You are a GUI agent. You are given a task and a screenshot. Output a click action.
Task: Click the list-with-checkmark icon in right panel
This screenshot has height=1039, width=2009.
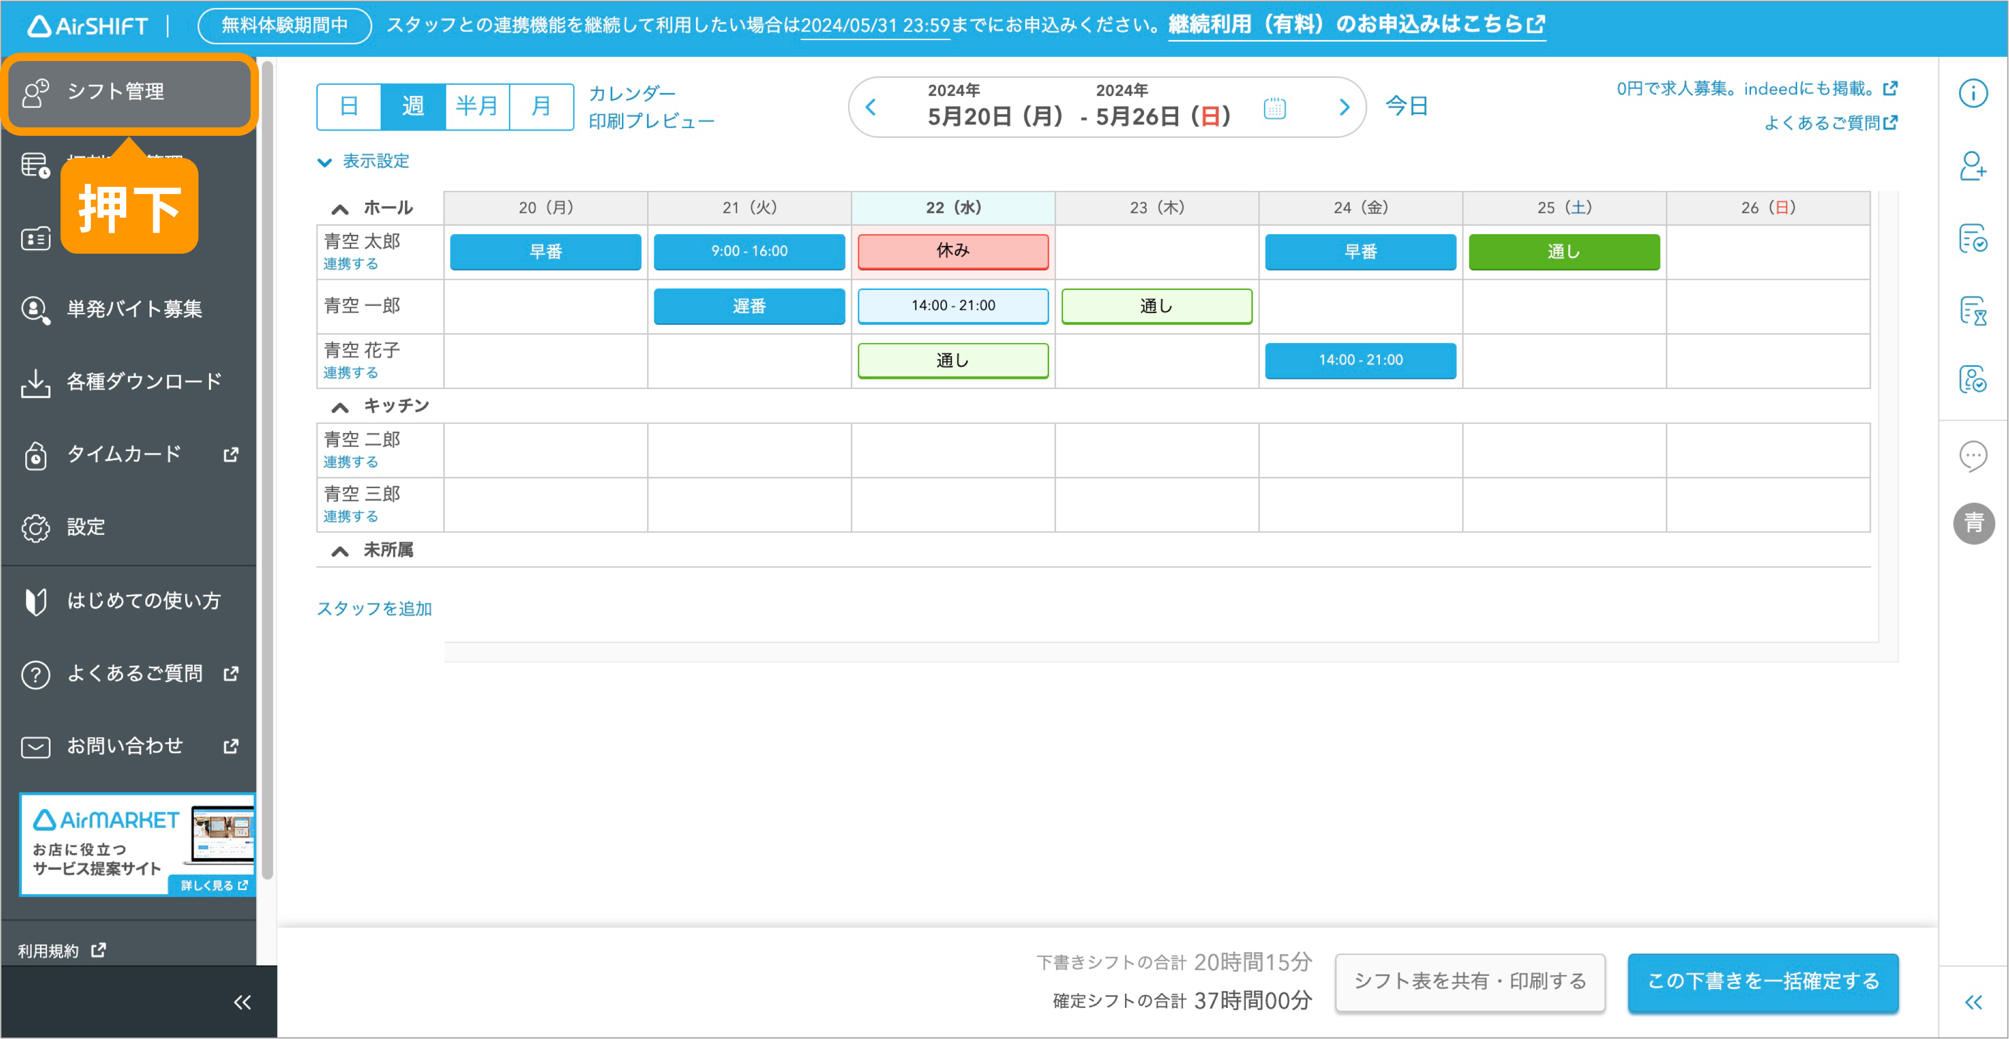1972,238
